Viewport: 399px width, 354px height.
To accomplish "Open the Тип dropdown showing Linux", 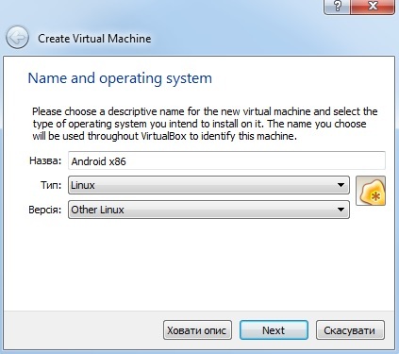I will (x=208, y=185).
